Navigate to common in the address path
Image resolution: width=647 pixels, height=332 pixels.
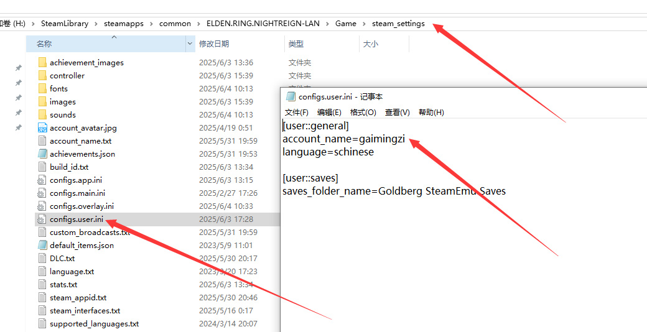point(175,24)
